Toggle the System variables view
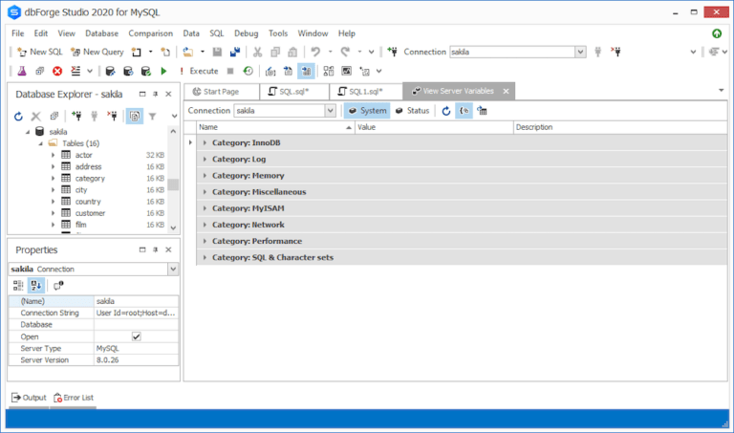Viewport: 734px width, 433px height. pos(367,111)
